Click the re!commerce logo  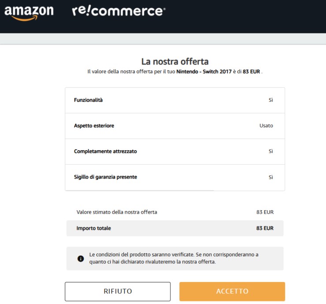point(118,11)
